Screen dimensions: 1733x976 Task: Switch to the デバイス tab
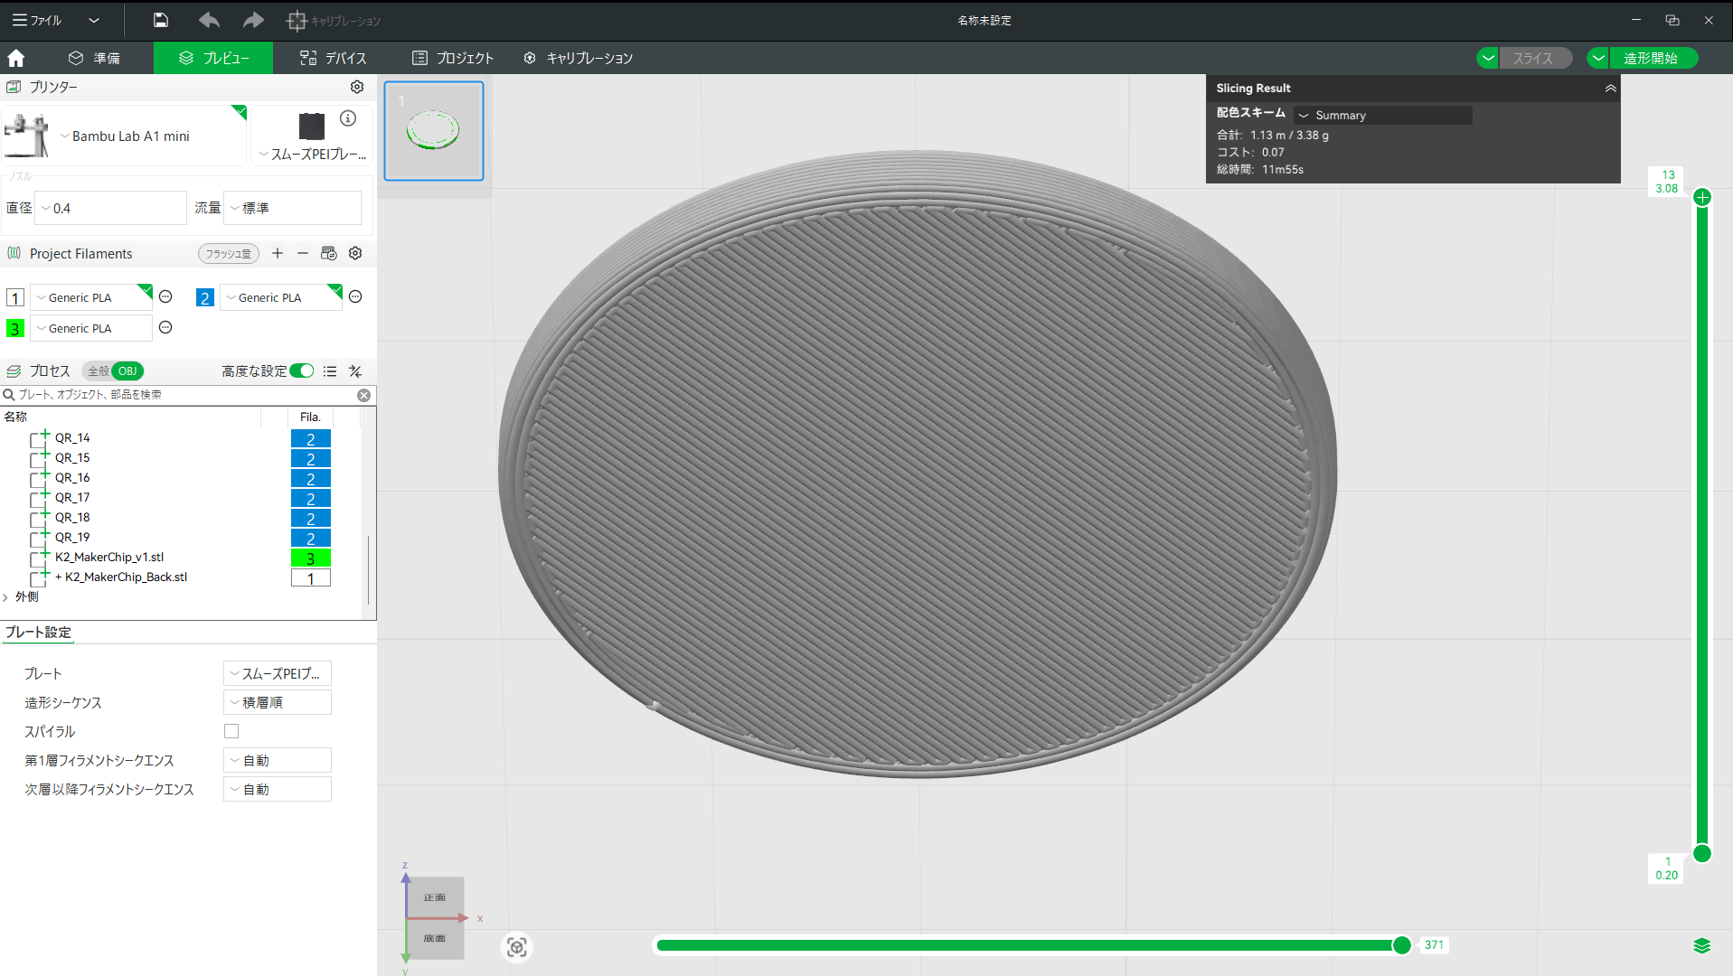tap(334, 58)
